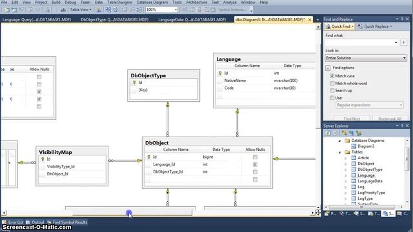Select the NativeName column in Language table

(x=235, y=81)
